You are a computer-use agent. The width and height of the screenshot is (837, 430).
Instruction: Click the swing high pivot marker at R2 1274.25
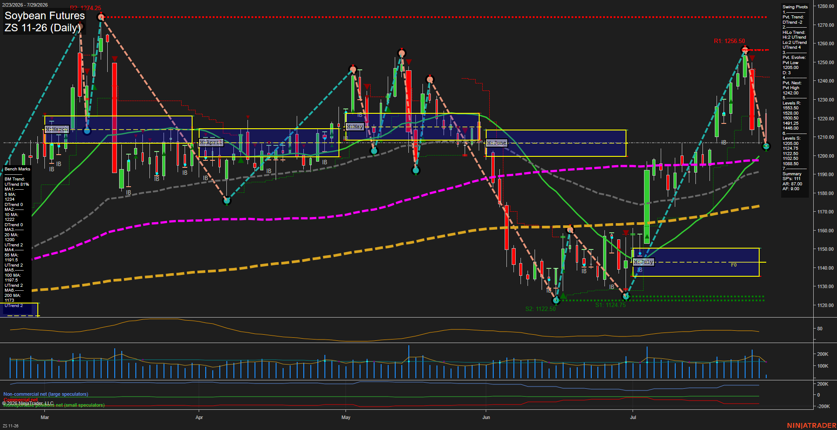(x=101, y=18)
